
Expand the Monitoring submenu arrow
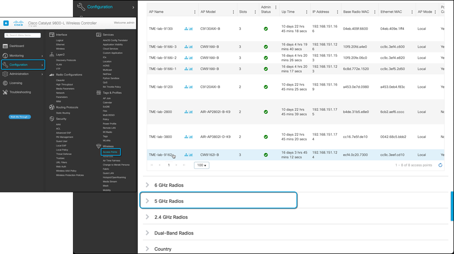coord(42,56)
